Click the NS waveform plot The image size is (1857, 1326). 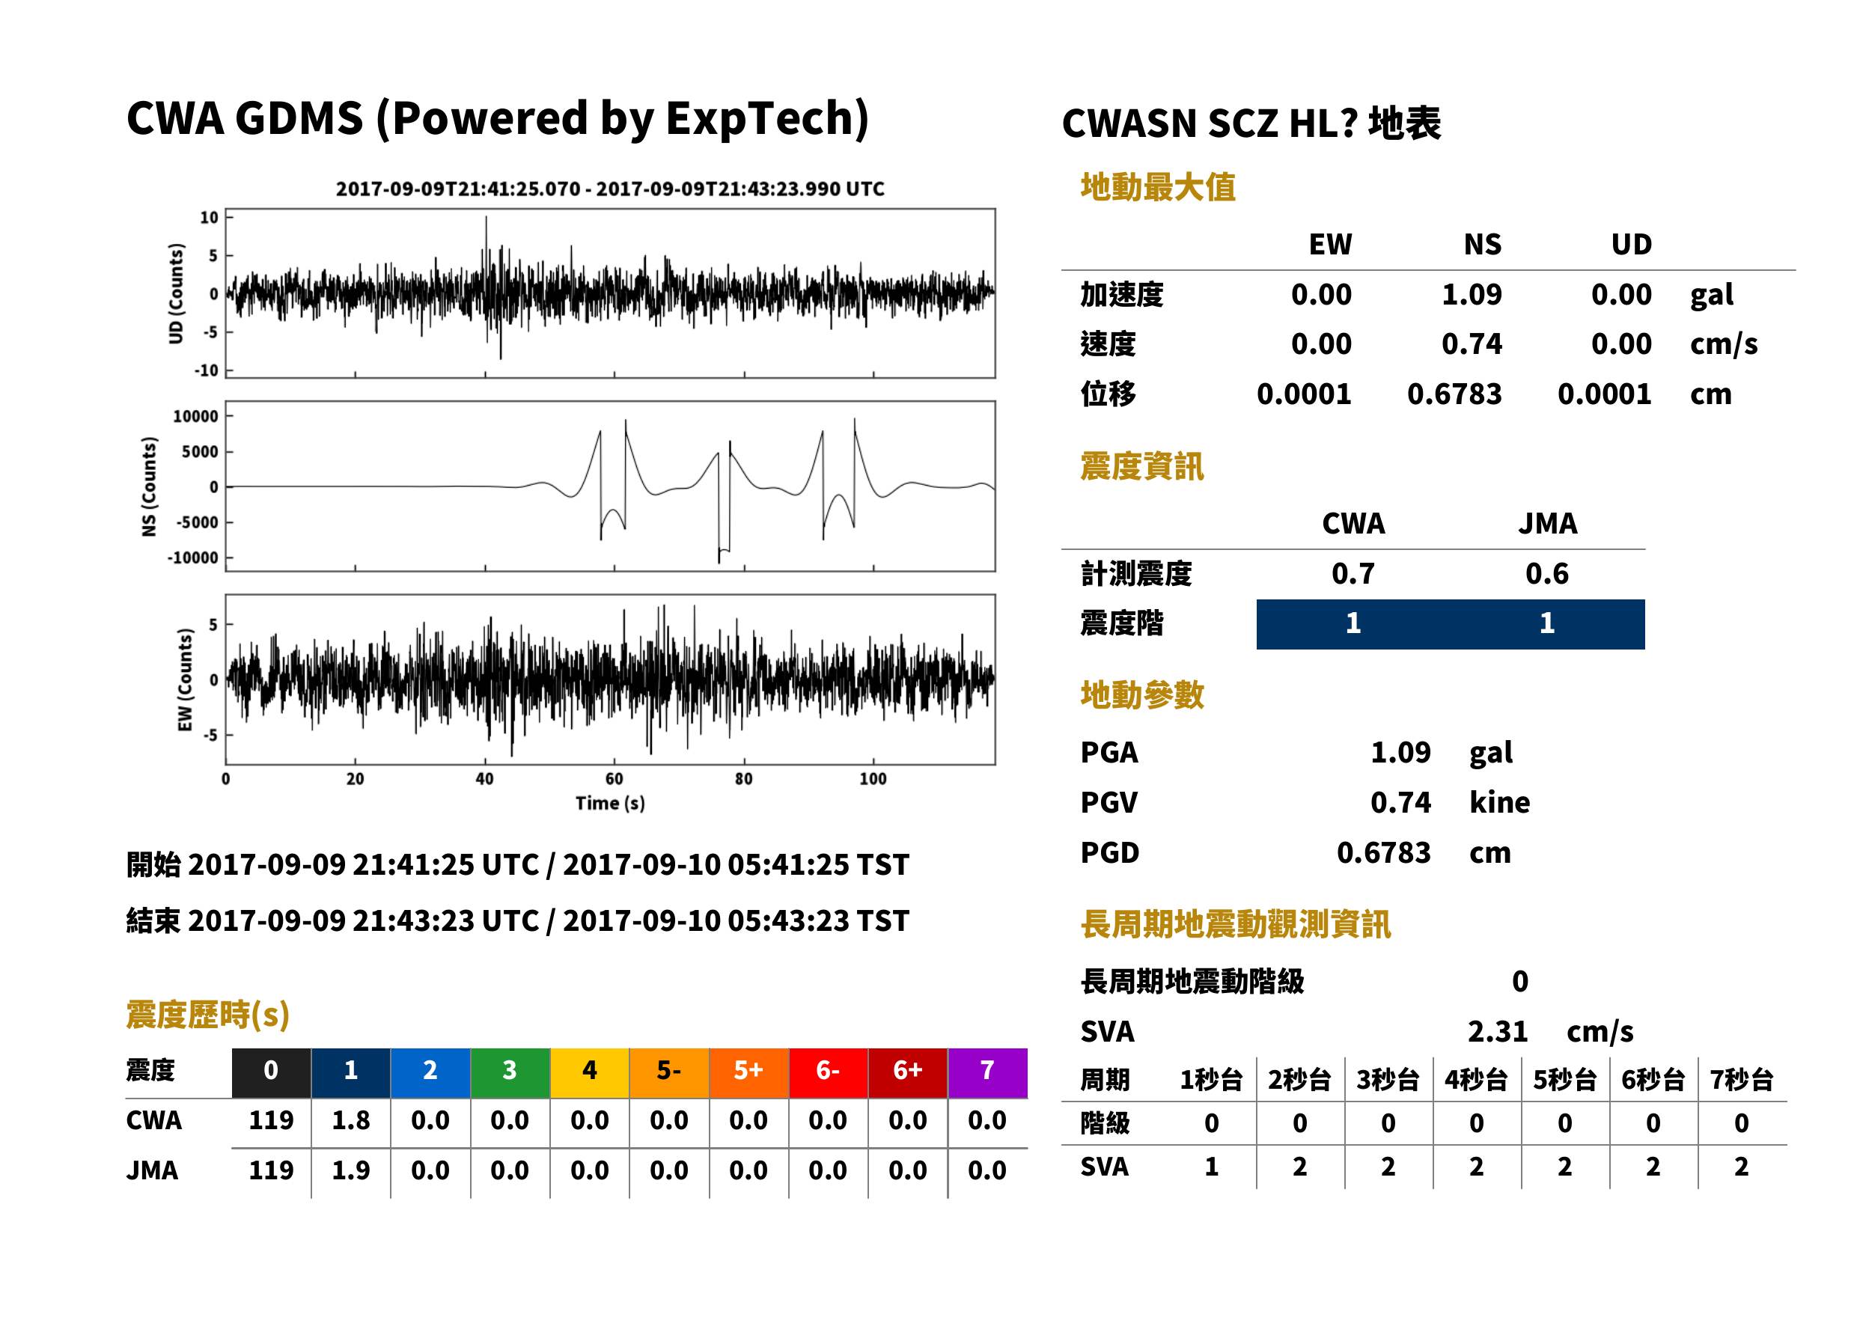[x=610, y=486]
